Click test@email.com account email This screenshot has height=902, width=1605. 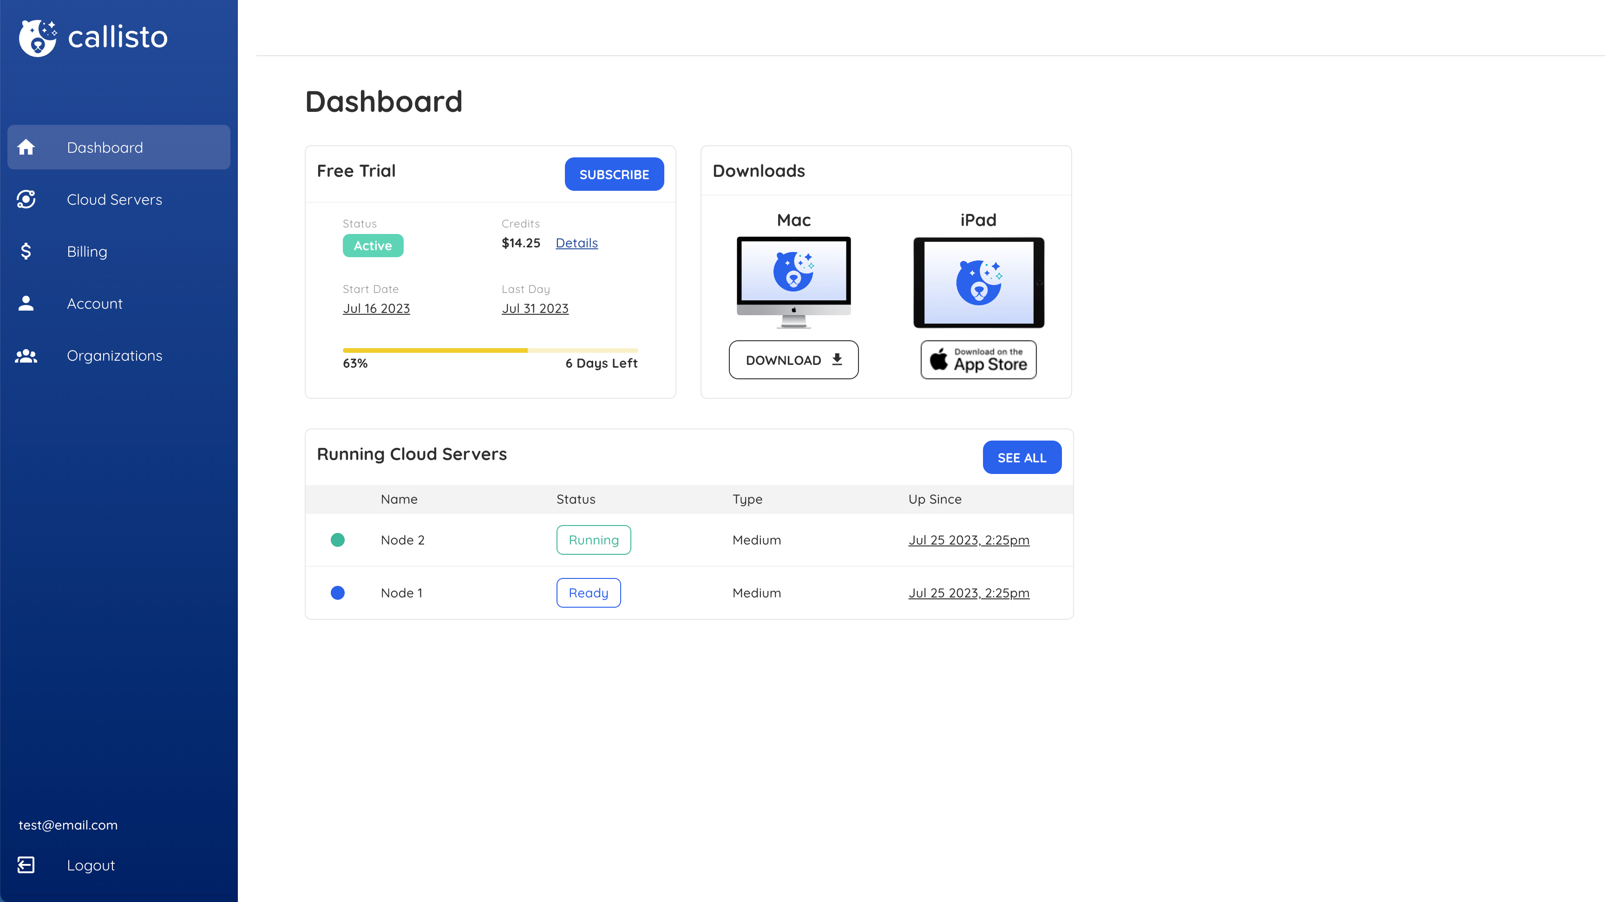67,824
